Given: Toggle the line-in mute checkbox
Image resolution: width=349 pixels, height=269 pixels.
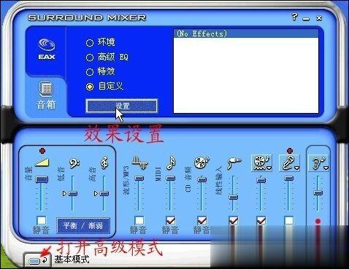Looking at the screenshot, I should point(234,220).
